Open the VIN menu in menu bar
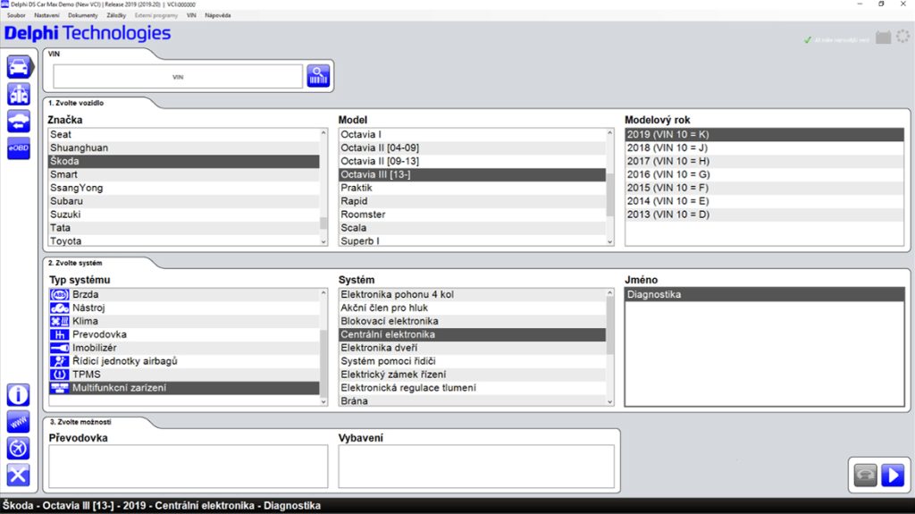The image size is (915, 514). pos(191,16)
